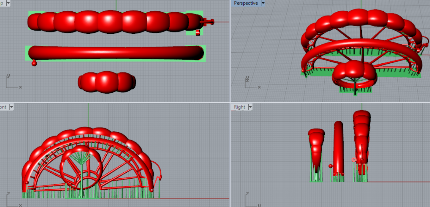Open the Front viewport menu arrow
Screen dimensions: 430x207
11,107
